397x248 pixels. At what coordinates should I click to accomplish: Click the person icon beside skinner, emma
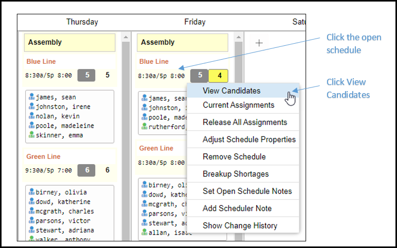point(32,135)
